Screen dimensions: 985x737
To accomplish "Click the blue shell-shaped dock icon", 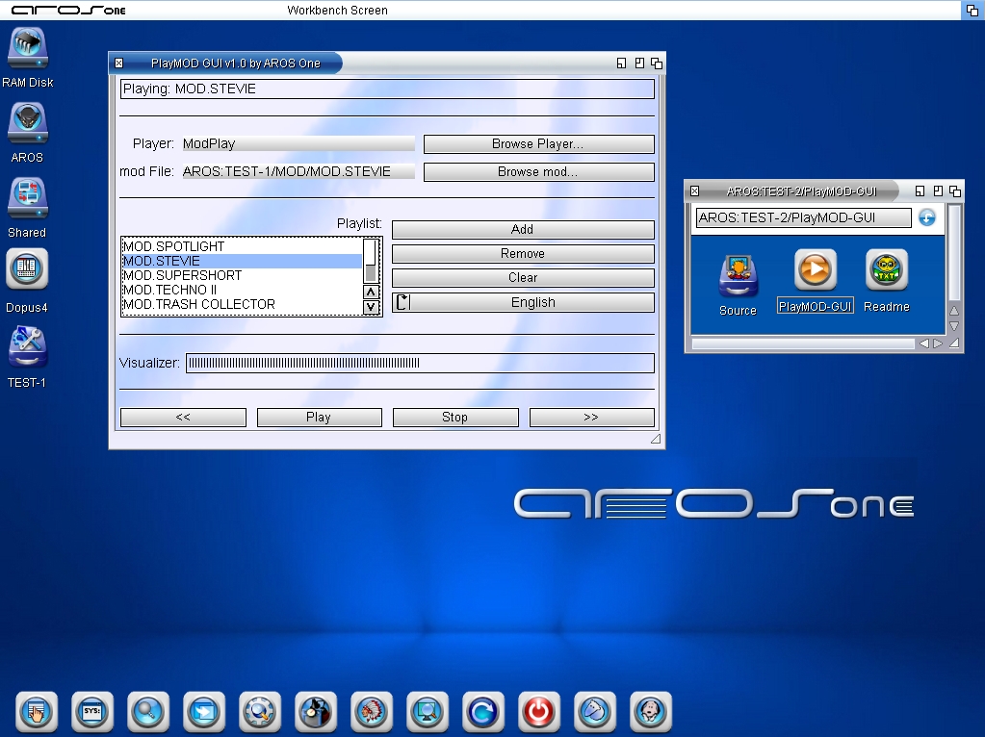I will pyautogui.click(x=595, y=712).
